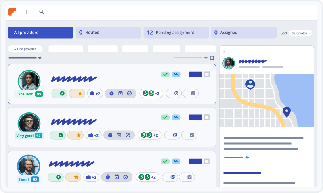Click orange star badge on Excellent provider
Screen dimensions: 323x193
click(77, 93)
